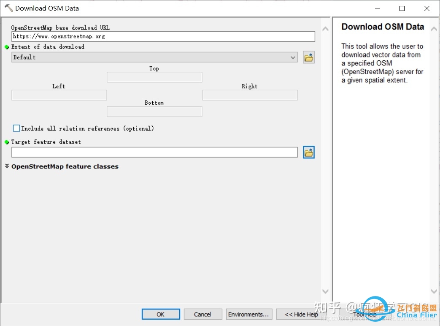Open the Extent of data download dropdown
This screenshot has width=440, height=326.
[154, 57]
